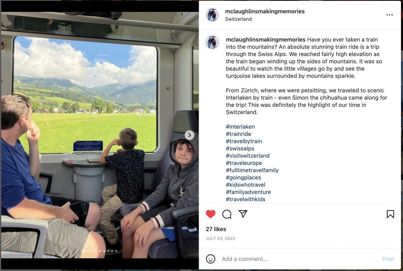This screenshot has width=403, height=271.
Task: Open caption author's profile avatar
Action: tap(212, 42)
